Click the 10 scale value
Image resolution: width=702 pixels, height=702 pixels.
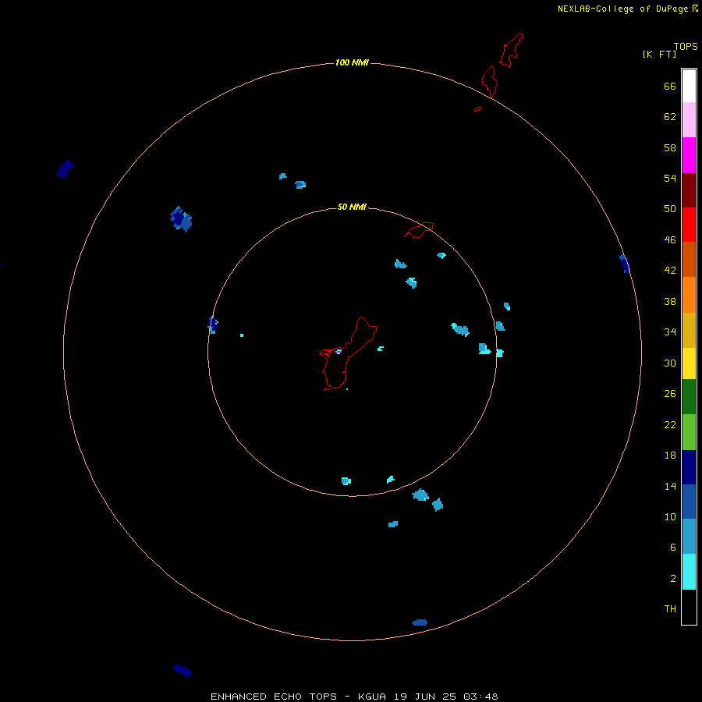(x=670, y=516)
